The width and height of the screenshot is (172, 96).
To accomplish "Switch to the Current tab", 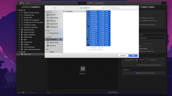I will (82, 3).
